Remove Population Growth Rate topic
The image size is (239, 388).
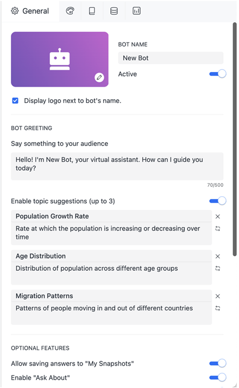(x=217, y=216)
